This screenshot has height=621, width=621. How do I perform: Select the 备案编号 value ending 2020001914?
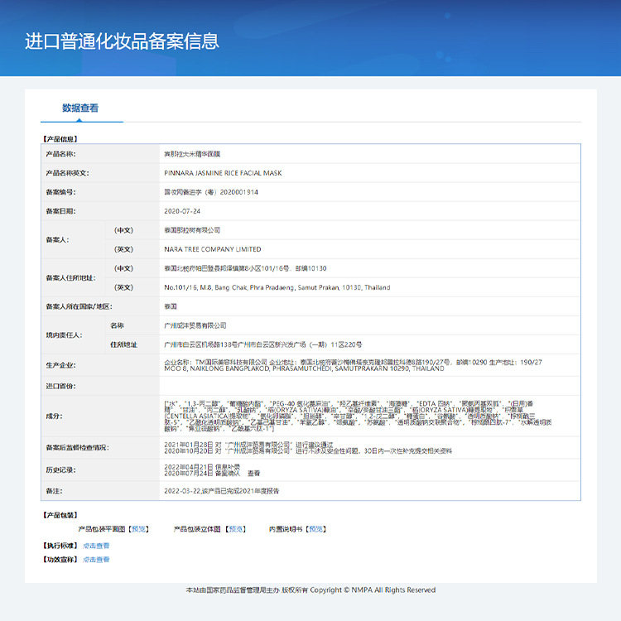(x=211, y=192)
